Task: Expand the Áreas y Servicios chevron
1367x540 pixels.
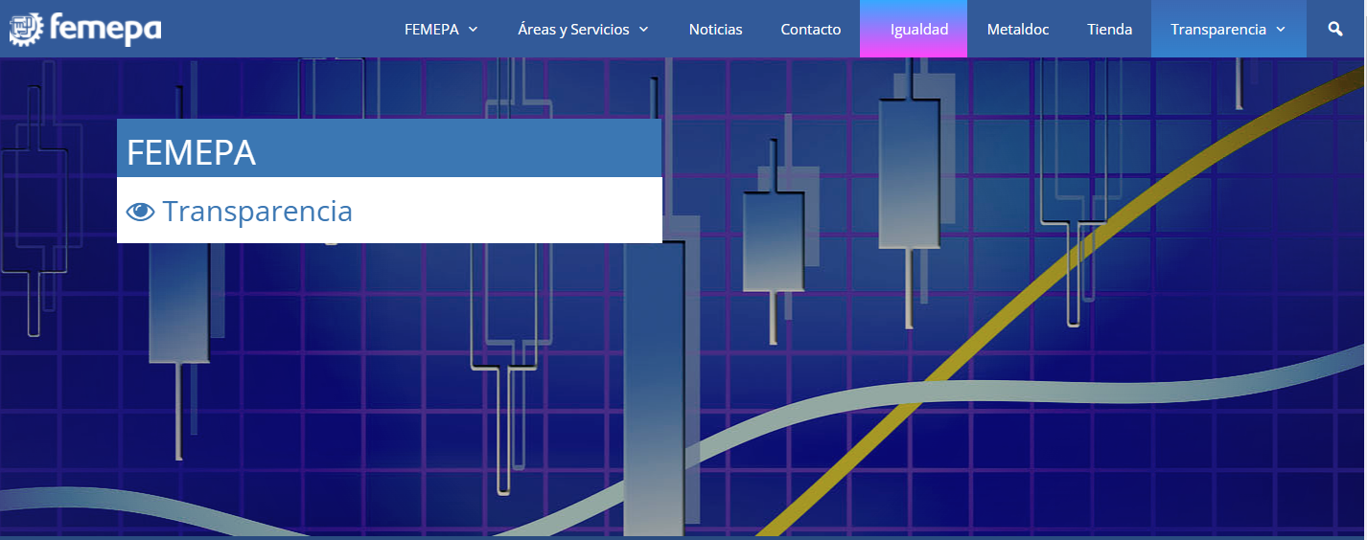Action: 643,30
